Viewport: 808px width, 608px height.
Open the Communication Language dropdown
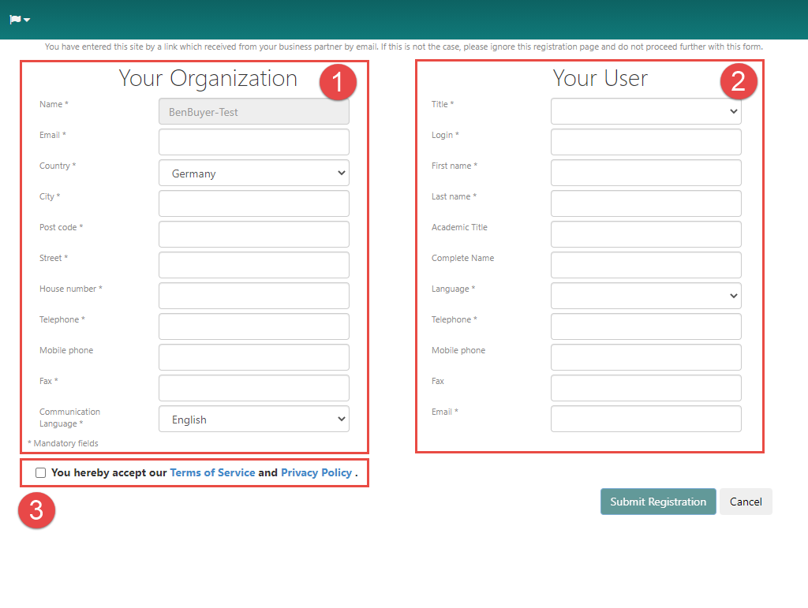click(x=253, y=420)
